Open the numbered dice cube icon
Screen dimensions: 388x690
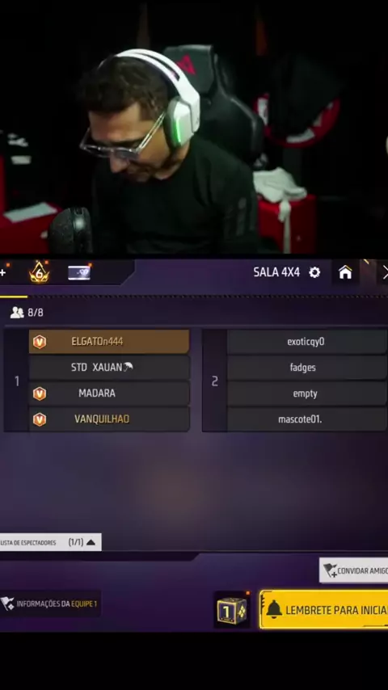(x=232, y=610)
